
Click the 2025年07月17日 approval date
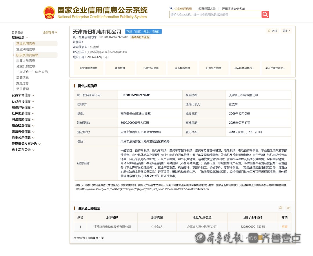(240, 123)
